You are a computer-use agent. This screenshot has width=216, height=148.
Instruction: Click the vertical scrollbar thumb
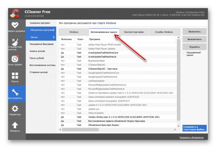[179, 80]
